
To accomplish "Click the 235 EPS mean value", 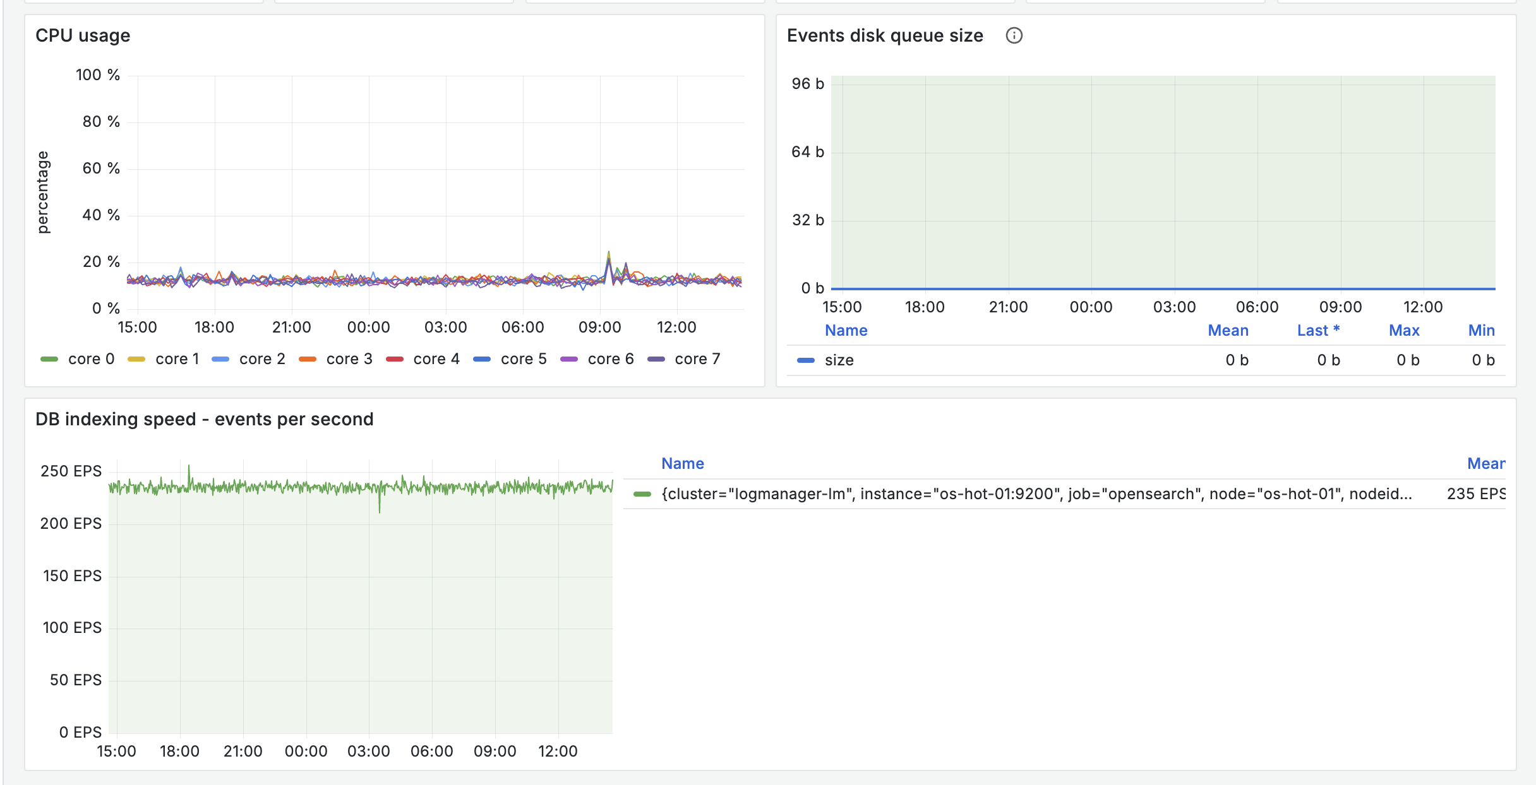I will 1476,494.
